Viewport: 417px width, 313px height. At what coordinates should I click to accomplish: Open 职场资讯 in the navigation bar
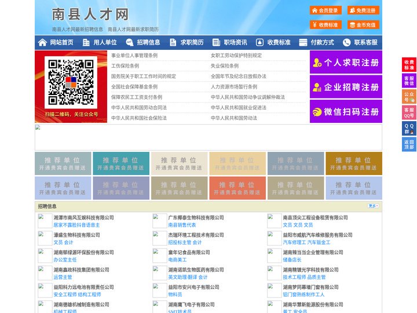click(x=235, y=42)
